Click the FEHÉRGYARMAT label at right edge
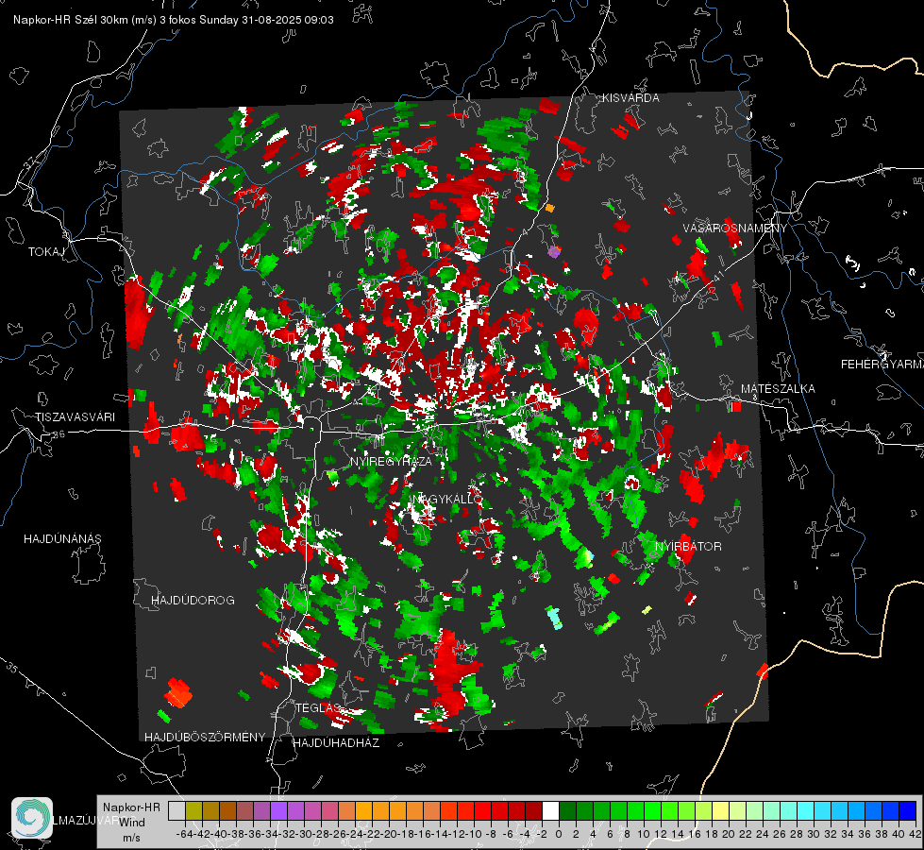Screen dimensions: 924x850 coord(882,365)
